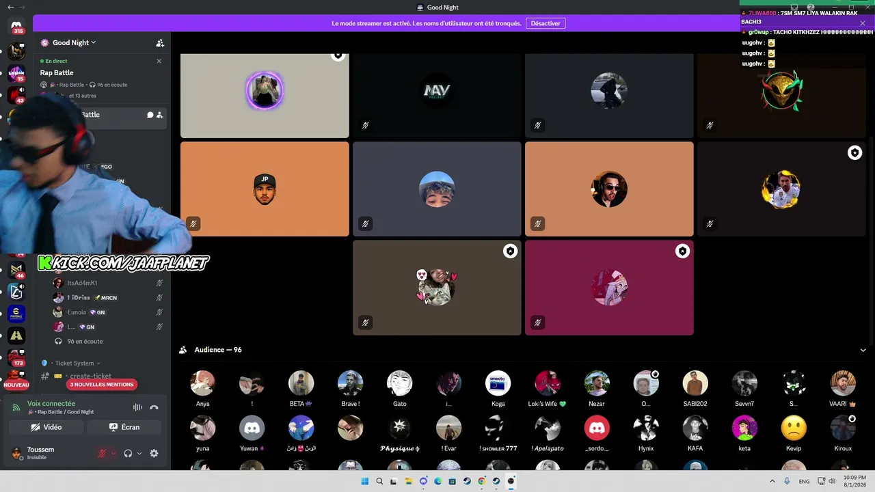Go back with the navigation arrow
The height and width of the screenshot is (492, 875).
10,8
